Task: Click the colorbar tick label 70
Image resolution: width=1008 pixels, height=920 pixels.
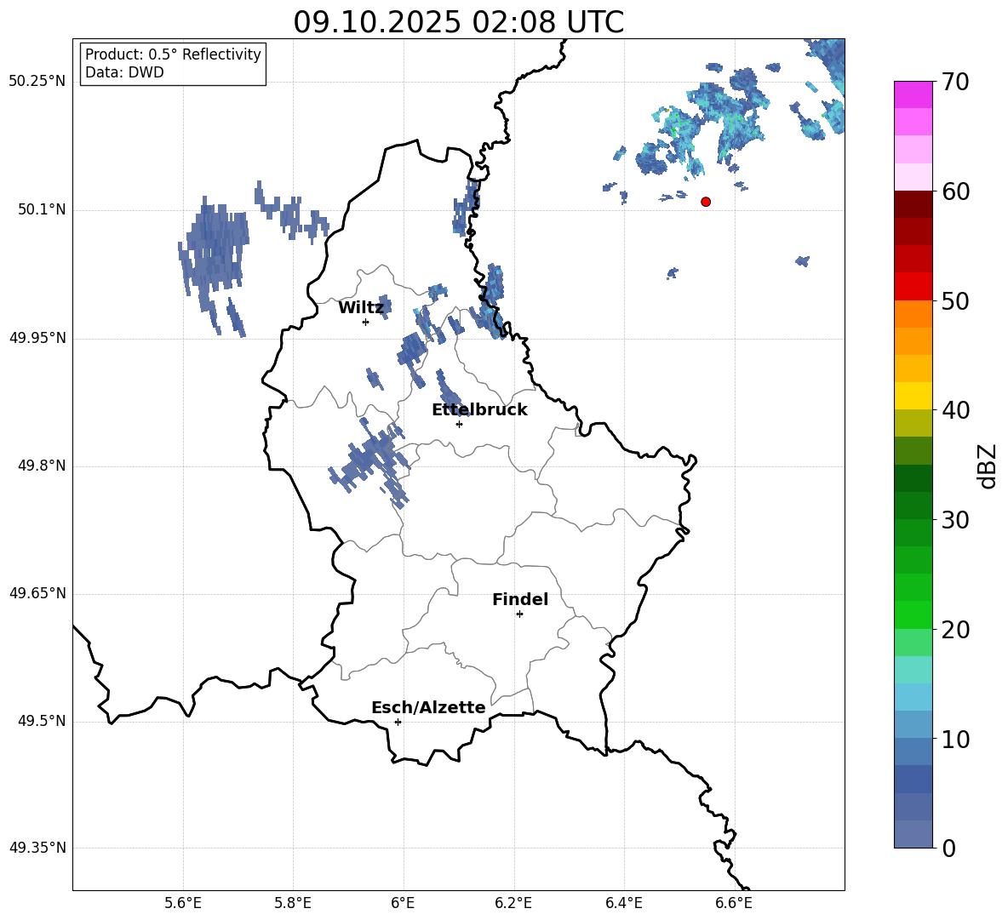Action: 955,82
